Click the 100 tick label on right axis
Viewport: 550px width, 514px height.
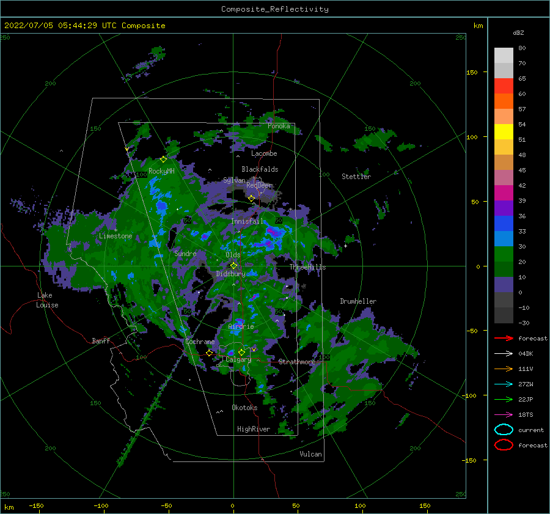(x=472, y=137)
